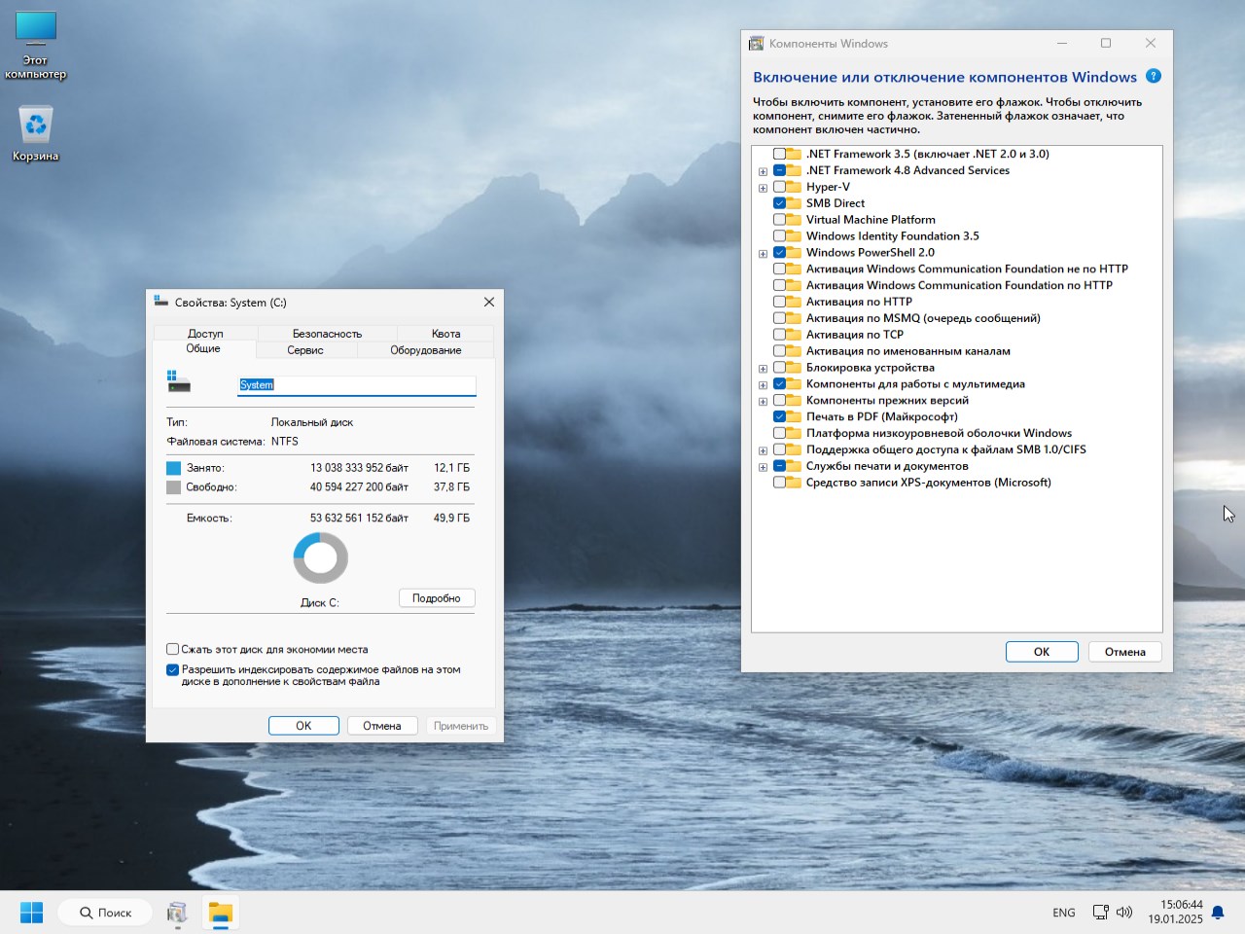
Task: Confirm Windows Components dialog with OK
Action: click(x=1042, y=652)
